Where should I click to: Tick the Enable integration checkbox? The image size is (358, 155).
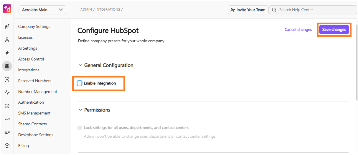[x=80, y=83]
